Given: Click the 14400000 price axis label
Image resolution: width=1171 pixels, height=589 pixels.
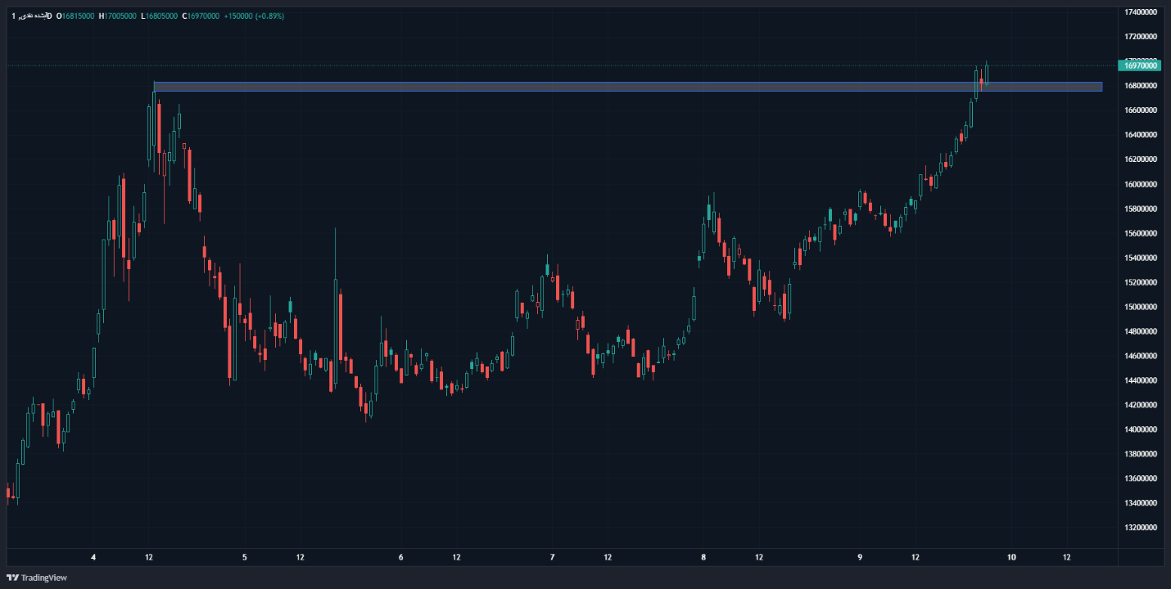Looking at the screenshot, I should coord(1141,380).
